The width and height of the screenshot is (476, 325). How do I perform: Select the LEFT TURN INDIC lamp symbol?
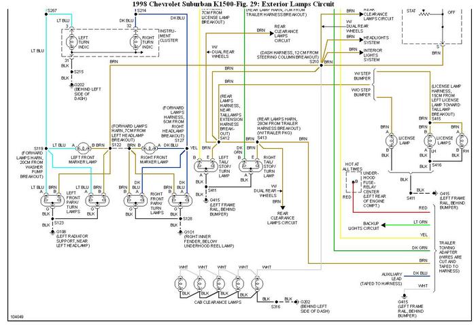(x=71, y=42)
